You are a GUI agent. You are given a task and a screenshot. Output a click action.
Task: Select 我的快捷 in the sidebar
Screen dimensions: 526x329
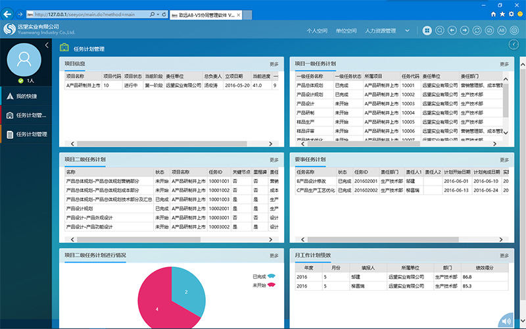[x=26, y=96]
